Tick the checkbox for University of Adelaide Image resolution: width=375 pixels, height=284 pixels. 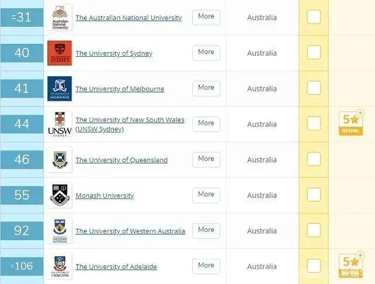(314, 266)
